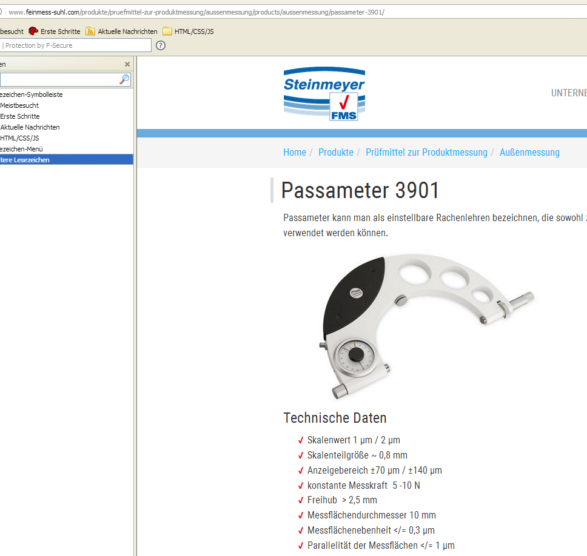Click the URL in the address bar

tap(196, 12)
